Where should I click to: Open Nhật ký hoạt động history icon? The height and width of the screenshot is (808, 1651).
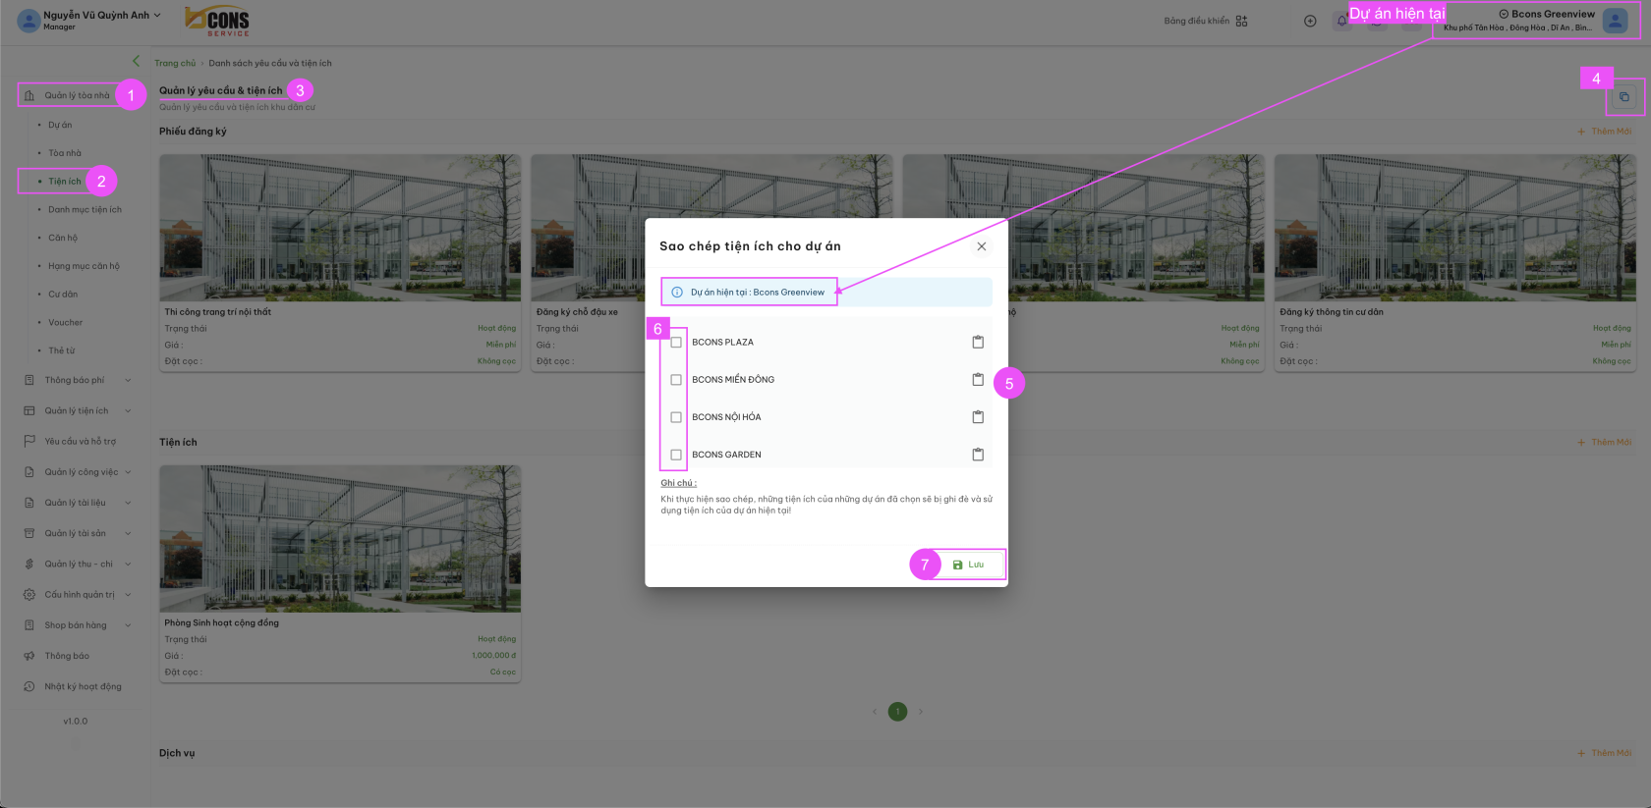29,686
